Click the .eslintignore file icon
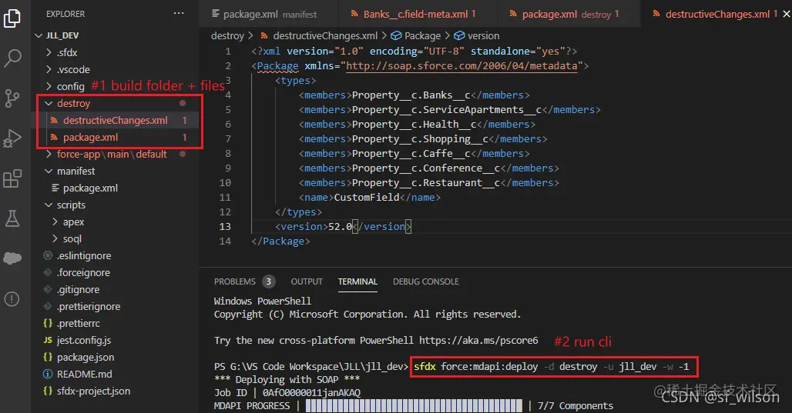 pyautogui.click(x=48, y=255)
